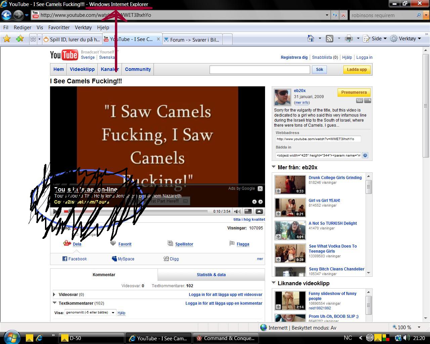The height and width of the screenshot is (344, 430).
Task: Click the 'Ladda upp' upload button
Action: 357,70
